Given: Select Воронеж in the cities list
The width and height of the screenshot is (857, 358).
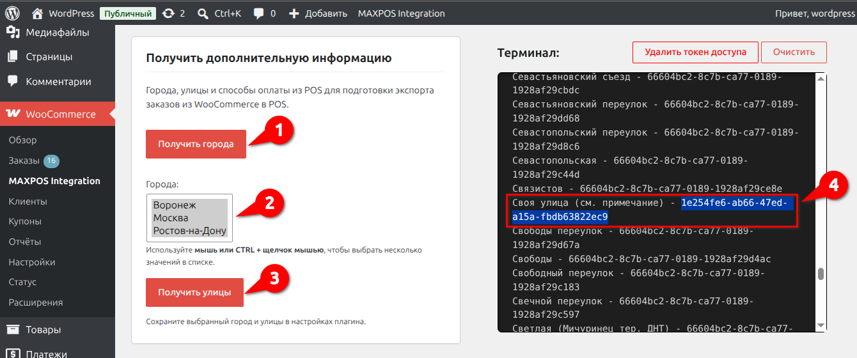Looking at the screenshot, I should click(x=190, y=205).
